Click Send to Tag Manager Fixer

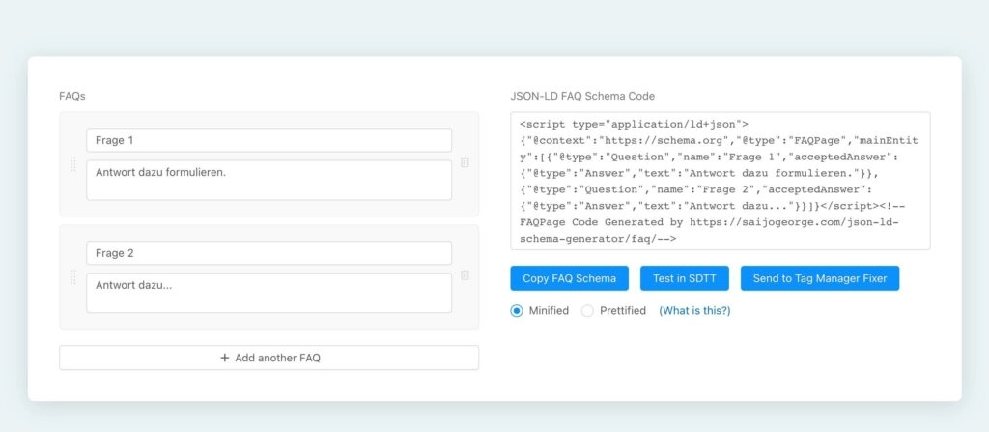820,278
